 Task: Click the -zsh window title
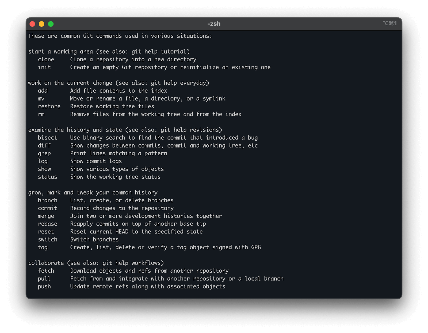pyautogui.click(x=214, y=24)
